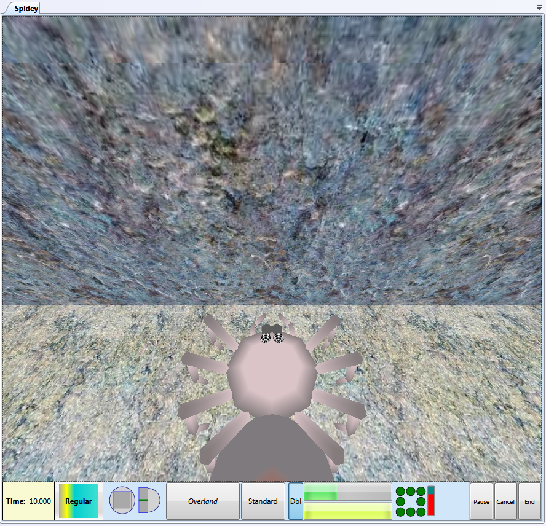This screenshot has height=526, width=546.
Task: Click the Regular gradient color indicator
Action: (78, 501)
